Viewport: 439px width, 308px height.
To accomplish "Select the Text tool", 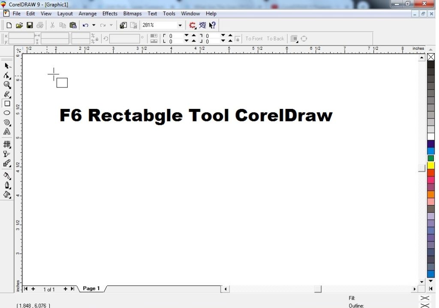I will pyautogui.click(x=7, y=131).
